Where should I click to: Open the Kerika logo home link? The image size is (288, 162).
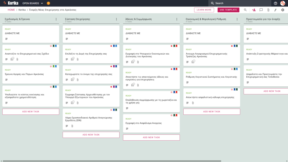tap(11, 3)
